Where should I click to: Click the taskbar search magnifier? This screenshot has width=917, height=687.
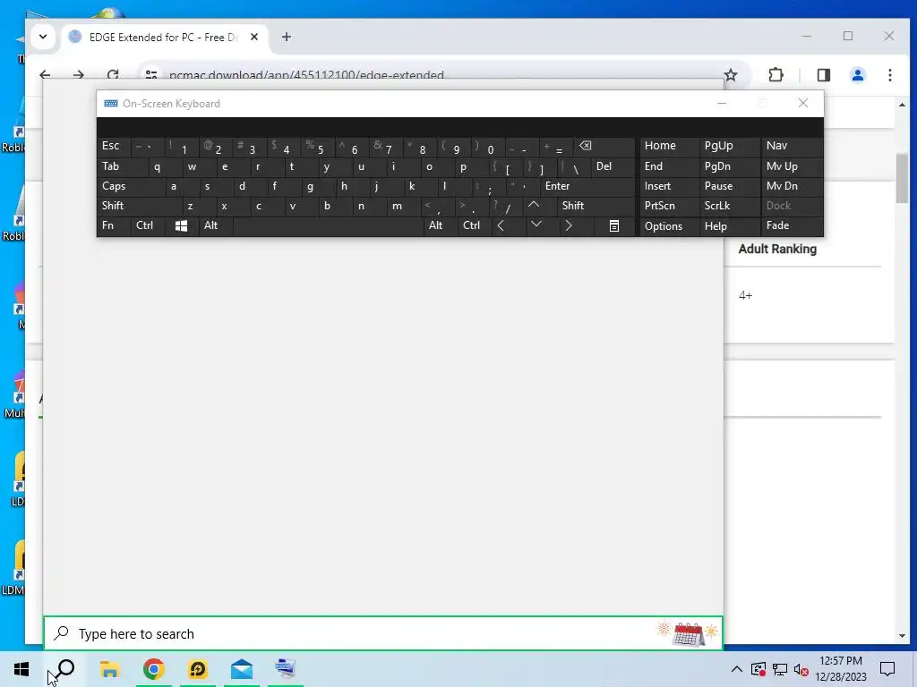pos(64,669)
